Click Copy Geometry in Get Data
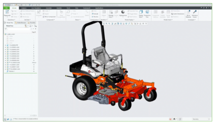 coord(26,14)
